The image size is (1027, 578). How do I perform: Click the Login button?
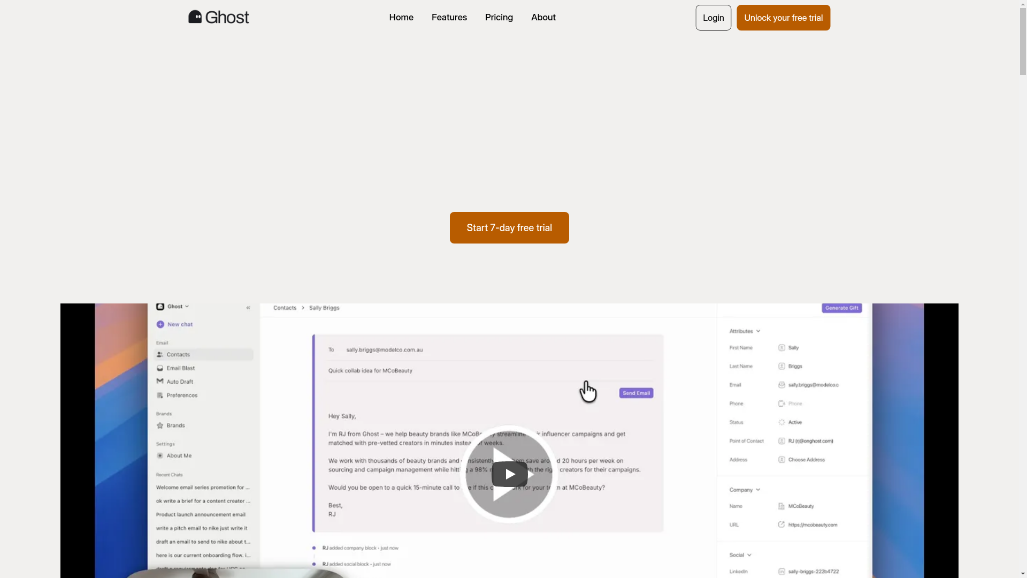coord(714,18)
